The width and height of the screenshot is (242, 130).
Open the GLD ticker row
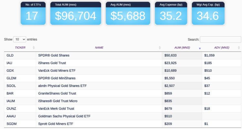point(10,55)
